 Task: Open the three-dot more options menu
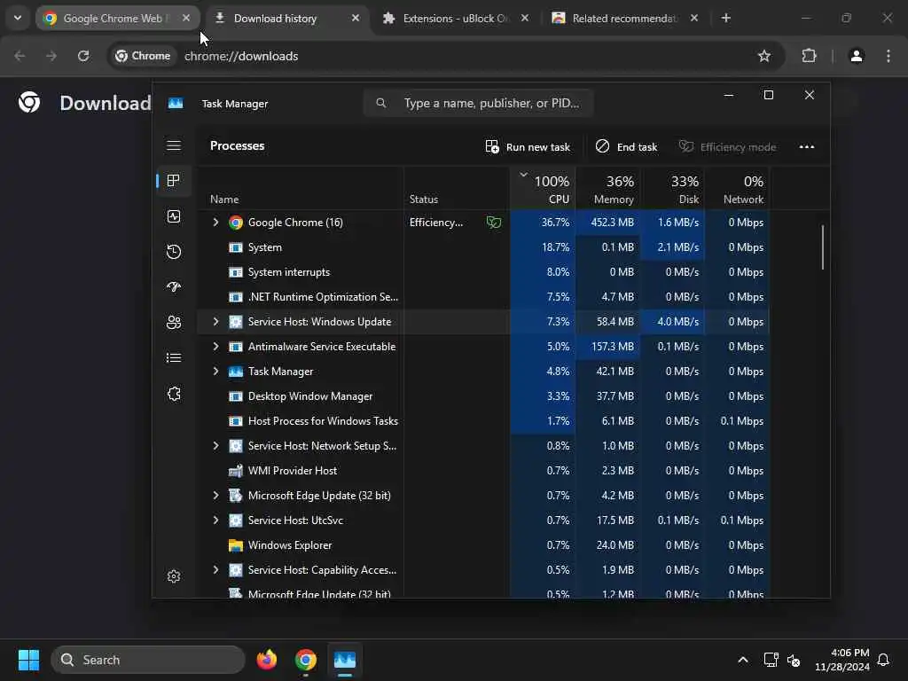(807, 146)
